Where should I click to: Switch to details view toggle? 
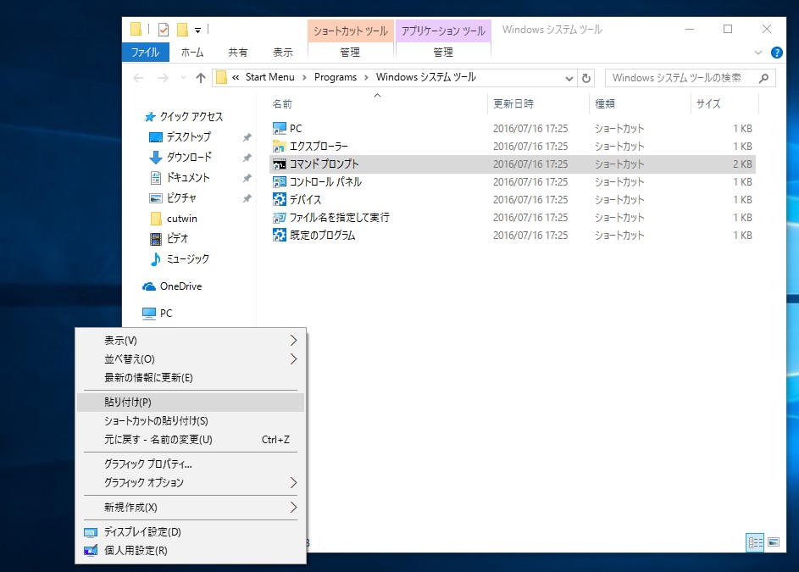[x=754, y=542]
